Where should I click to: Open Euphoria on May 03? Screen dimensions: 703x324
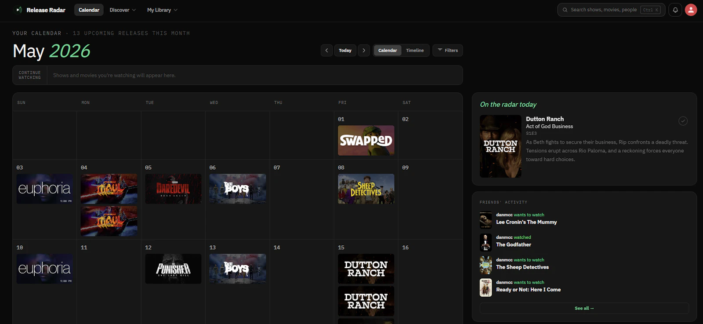click(x=44, y=189)
